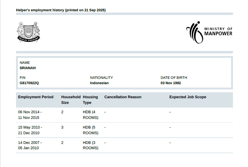The image size is (248, 167).
Task: Click the FIN number G8170922Q
Action: click(x=29, y=83)
